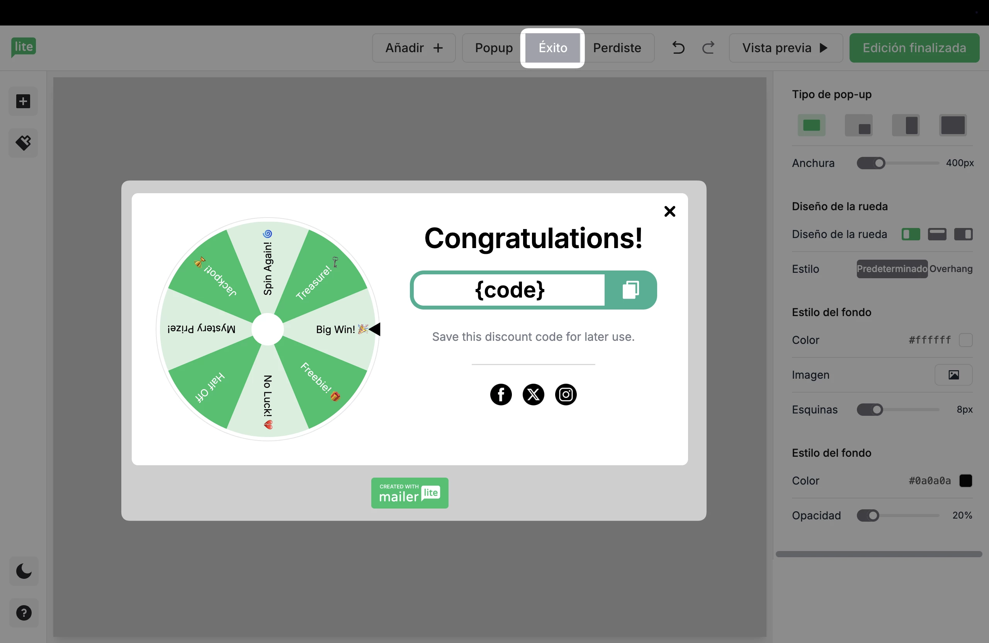989x643 pixels.
Task: Click the copy code icon
Action: point(630,290)
